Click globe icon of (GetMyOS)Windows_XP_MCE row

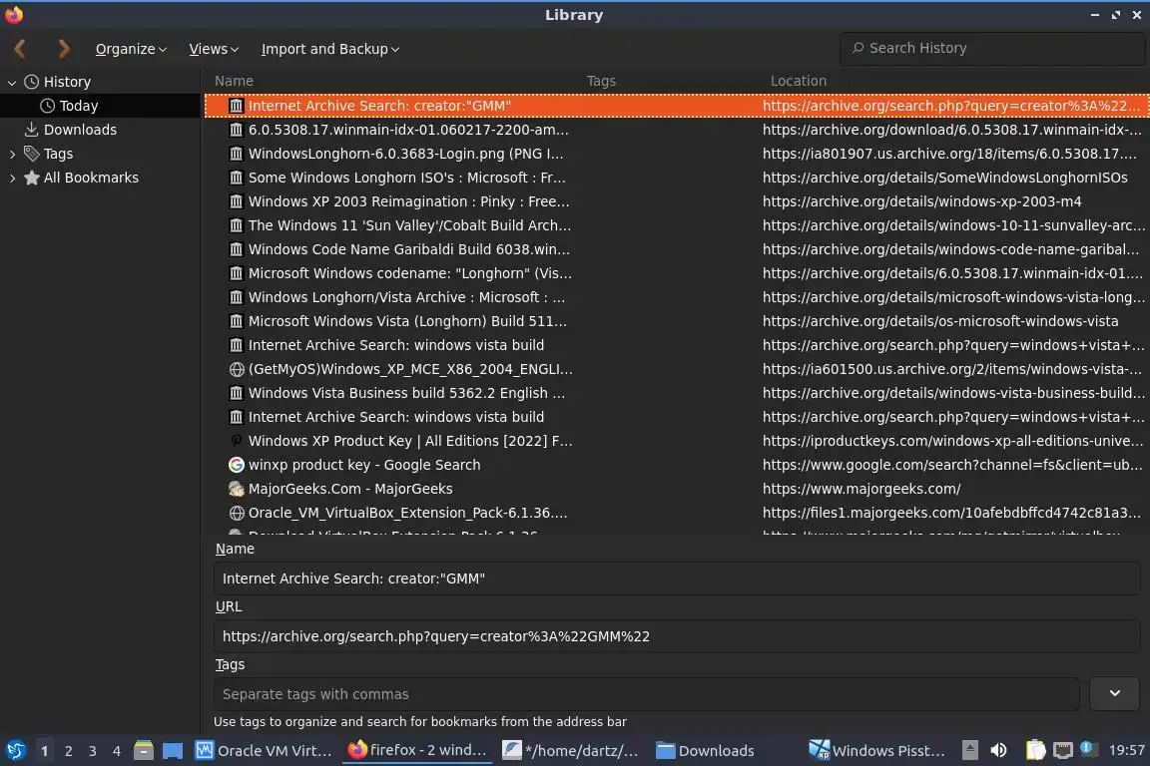point(237,369)
